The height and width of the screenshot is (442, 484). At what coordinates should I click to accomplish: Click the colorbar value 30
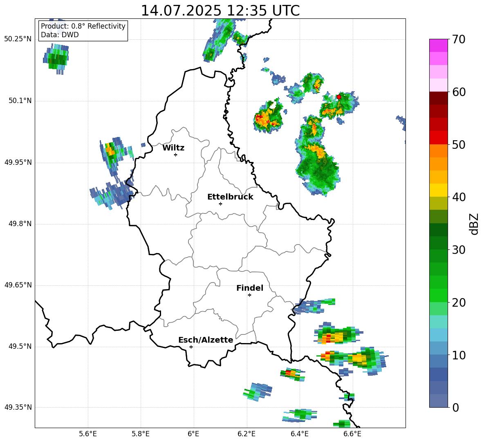tap(458, 250)
